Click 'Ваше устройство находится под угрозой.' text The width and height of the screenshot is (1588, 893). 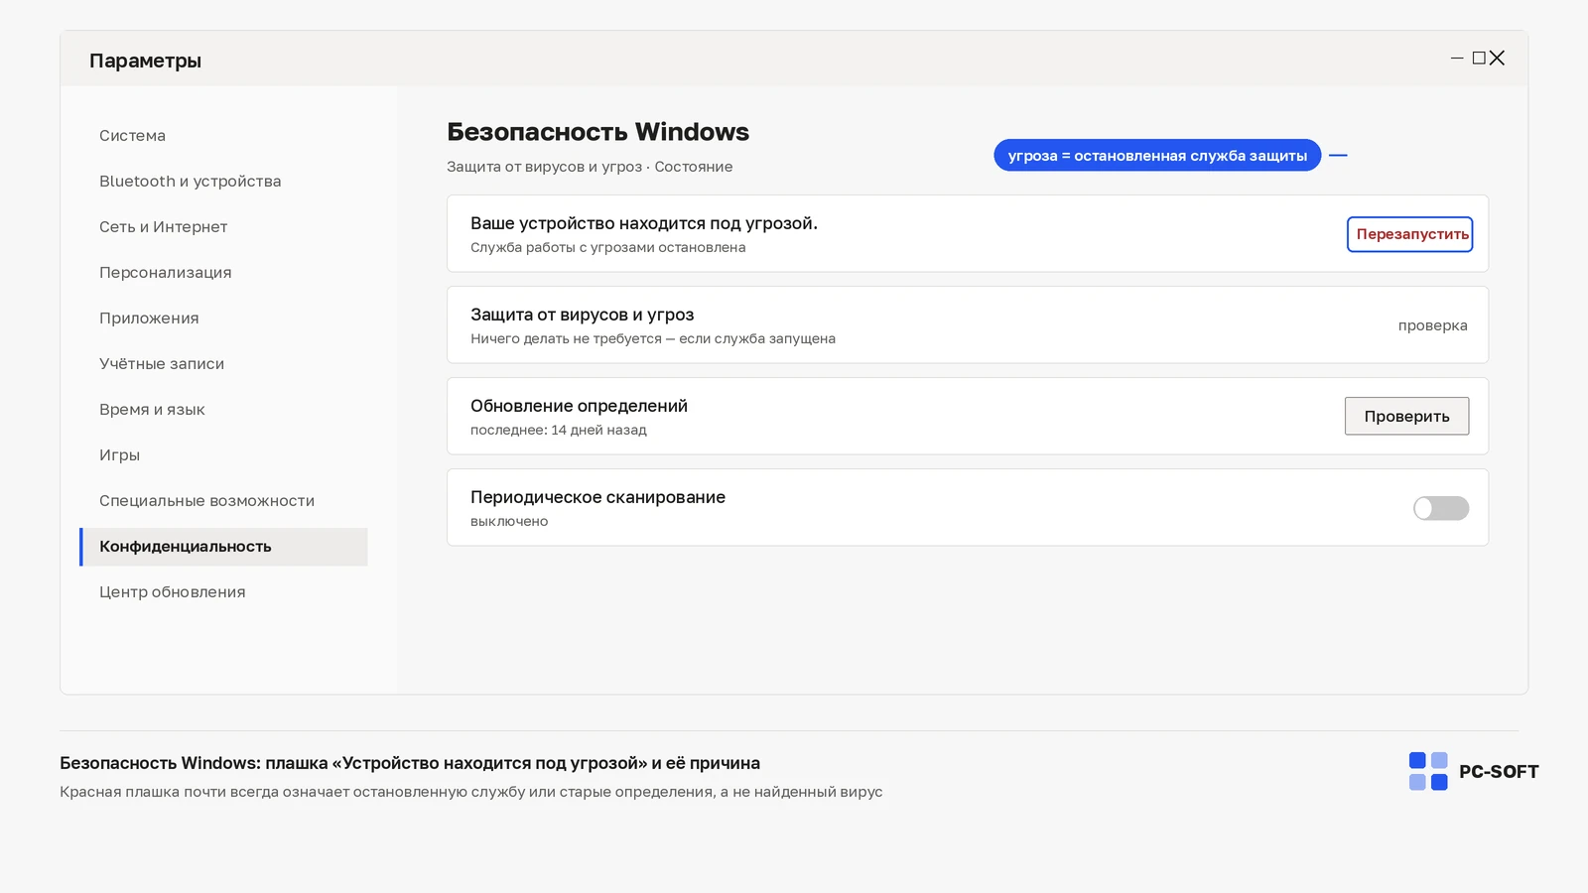coord(644,223)
